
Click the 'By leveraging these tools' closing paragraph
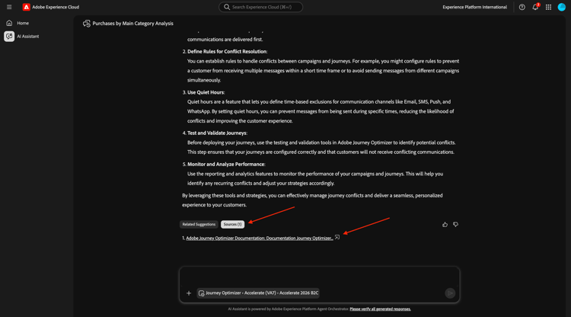coord(312,200)
